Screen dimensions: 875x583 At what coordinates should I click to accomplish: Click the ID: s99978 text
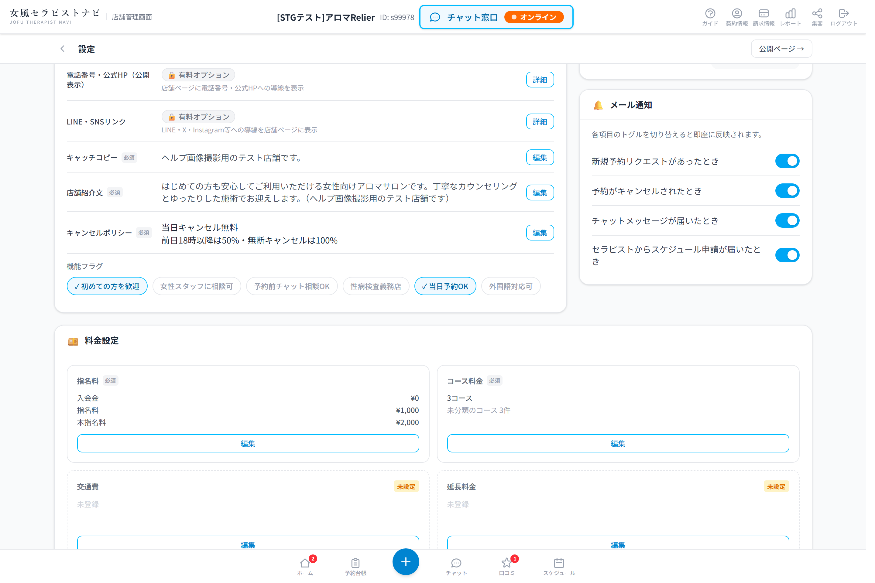(401, 18)
